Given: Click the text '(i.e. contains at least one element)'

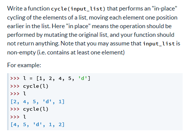Looking at the screenshot, I should (x=81, y=53).
